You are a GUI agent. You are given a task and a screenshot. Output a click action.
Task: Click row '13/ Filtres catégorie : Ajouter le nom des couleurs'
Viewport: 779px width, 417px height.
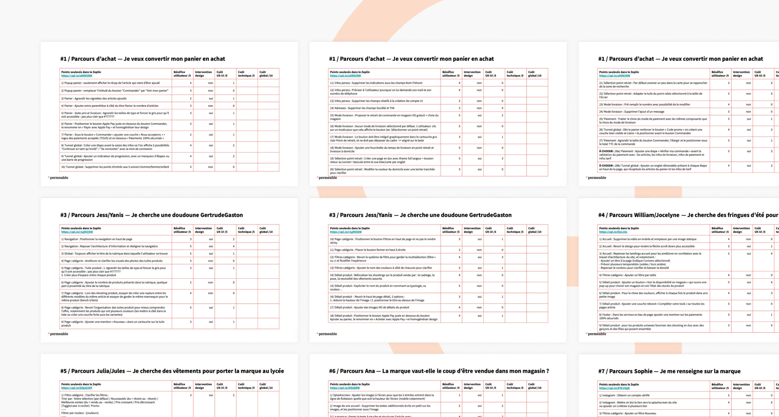438,268
